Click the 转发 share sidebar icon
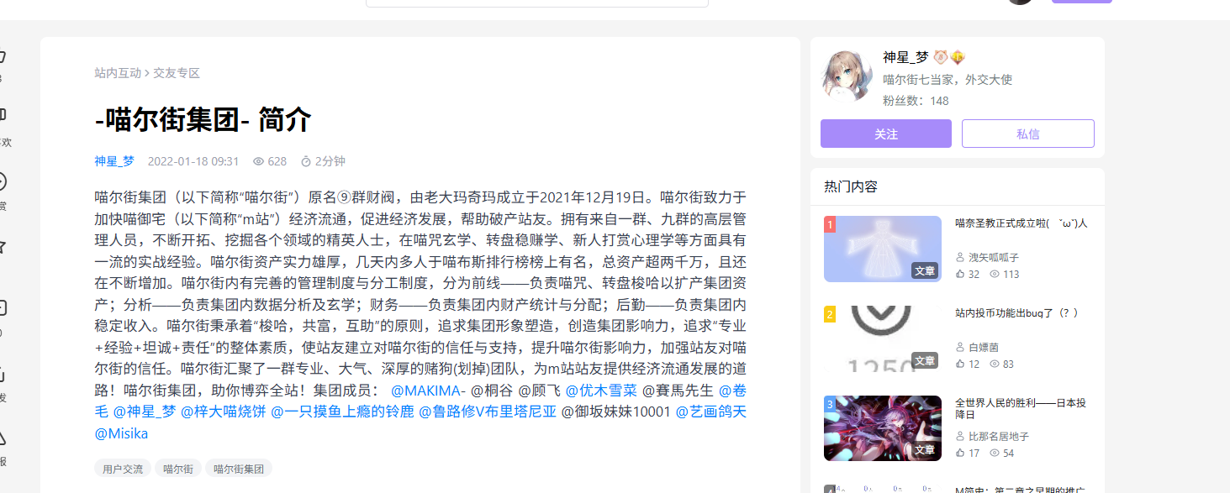Viewport: 1230px width, 493px height. [2, 374]
